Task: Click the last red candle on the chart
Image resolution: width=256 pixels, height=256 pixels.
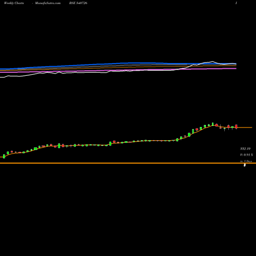Action: 236,126
